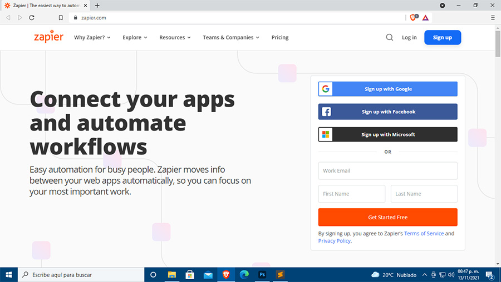Open Photoshop from taskbar

click(x=262, y=275)
